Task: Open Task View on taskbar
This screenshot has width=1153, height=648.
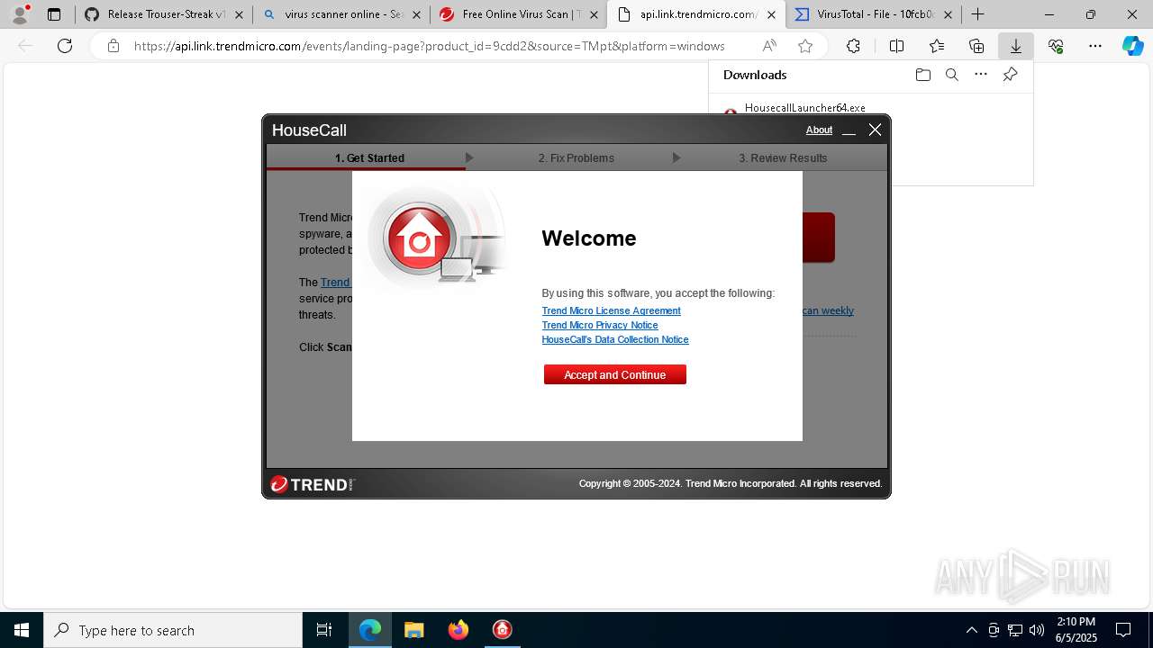Action: click(324, 630)
